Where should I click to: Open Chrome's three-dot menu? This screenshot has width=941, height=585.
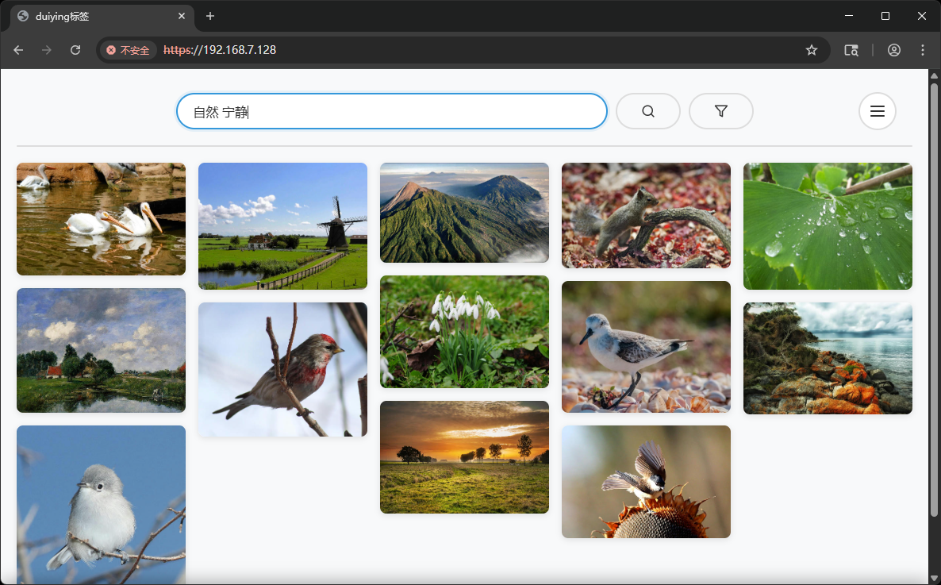point(922,50)
